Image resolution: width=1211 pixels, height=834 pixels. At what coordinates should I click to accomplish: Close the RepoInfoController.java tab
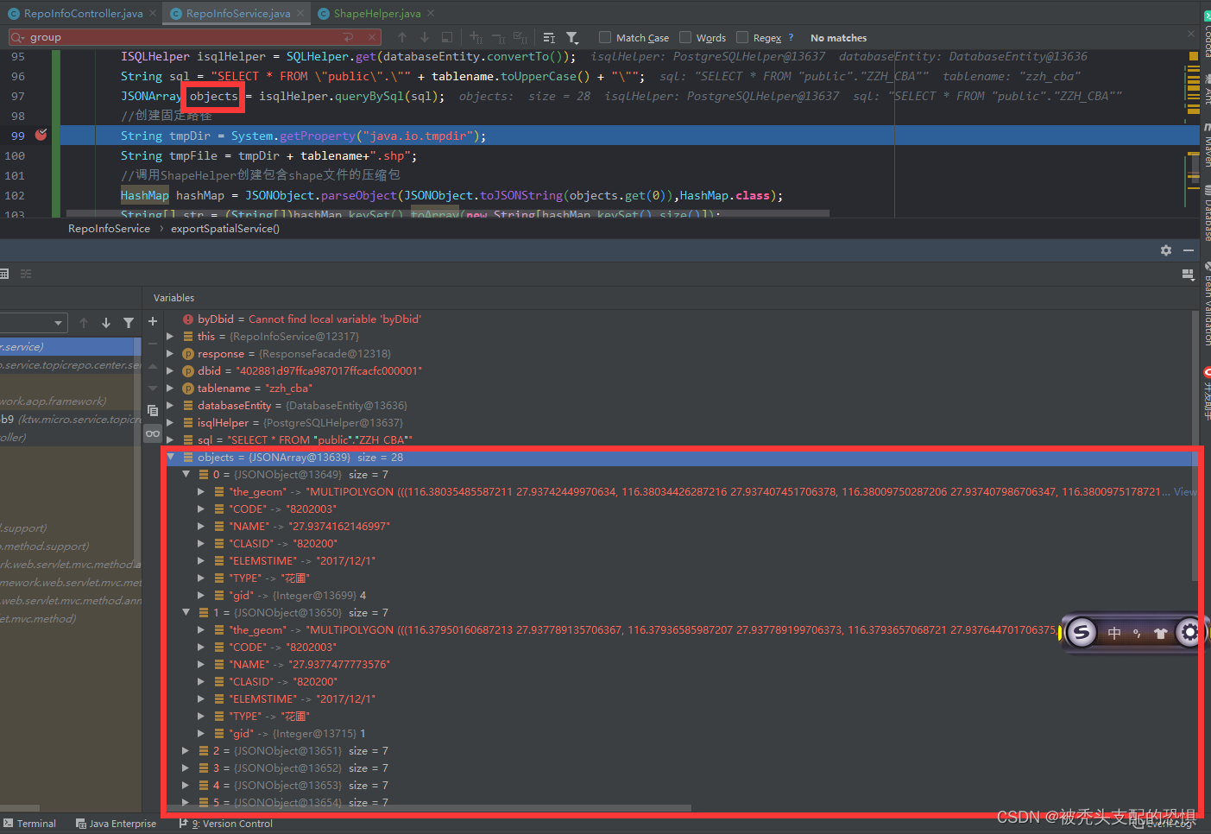(153, 13)
